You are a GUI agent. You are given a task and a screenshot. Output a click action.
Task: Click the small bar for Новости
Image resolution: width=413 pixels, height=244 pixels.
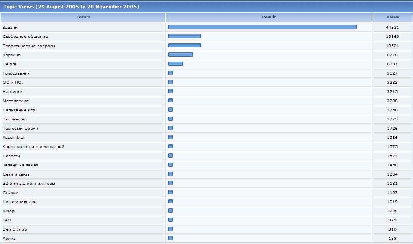pos(170,156)
